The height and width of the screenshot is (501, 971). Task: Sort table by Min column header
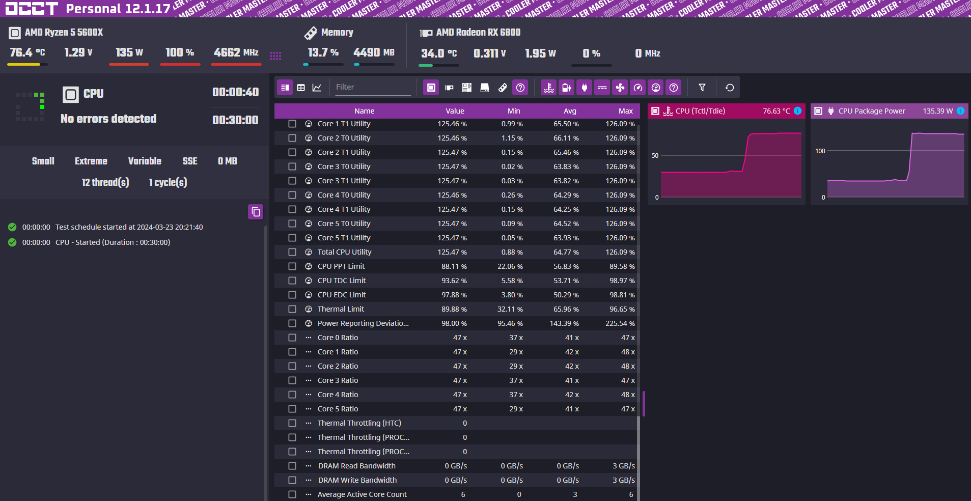pos(514,111)
